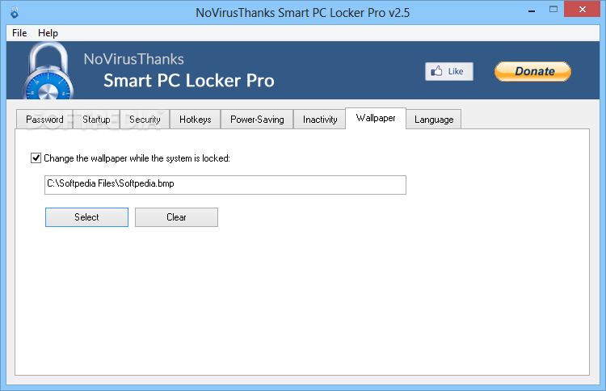The image size is (606, 391).
Task: Switch to the Power-Saving tab
Action: [x=257, y=120]
